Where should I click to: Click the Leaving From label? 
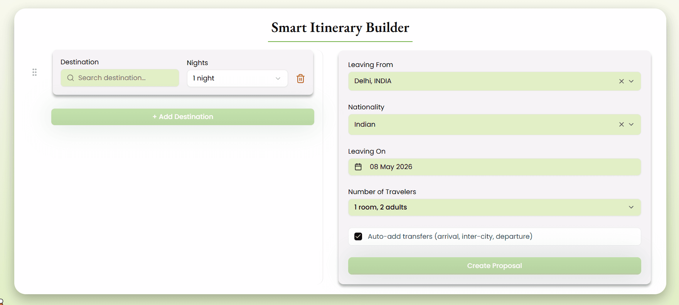click(x=371, y=65)
